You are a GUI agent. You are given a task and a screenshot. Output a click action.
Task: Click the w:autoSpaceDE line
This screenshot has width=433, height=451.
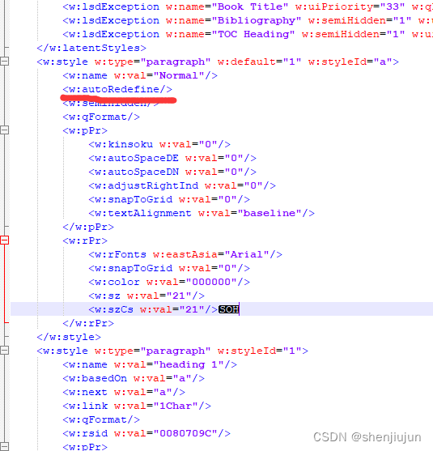[x=172, y=158]
